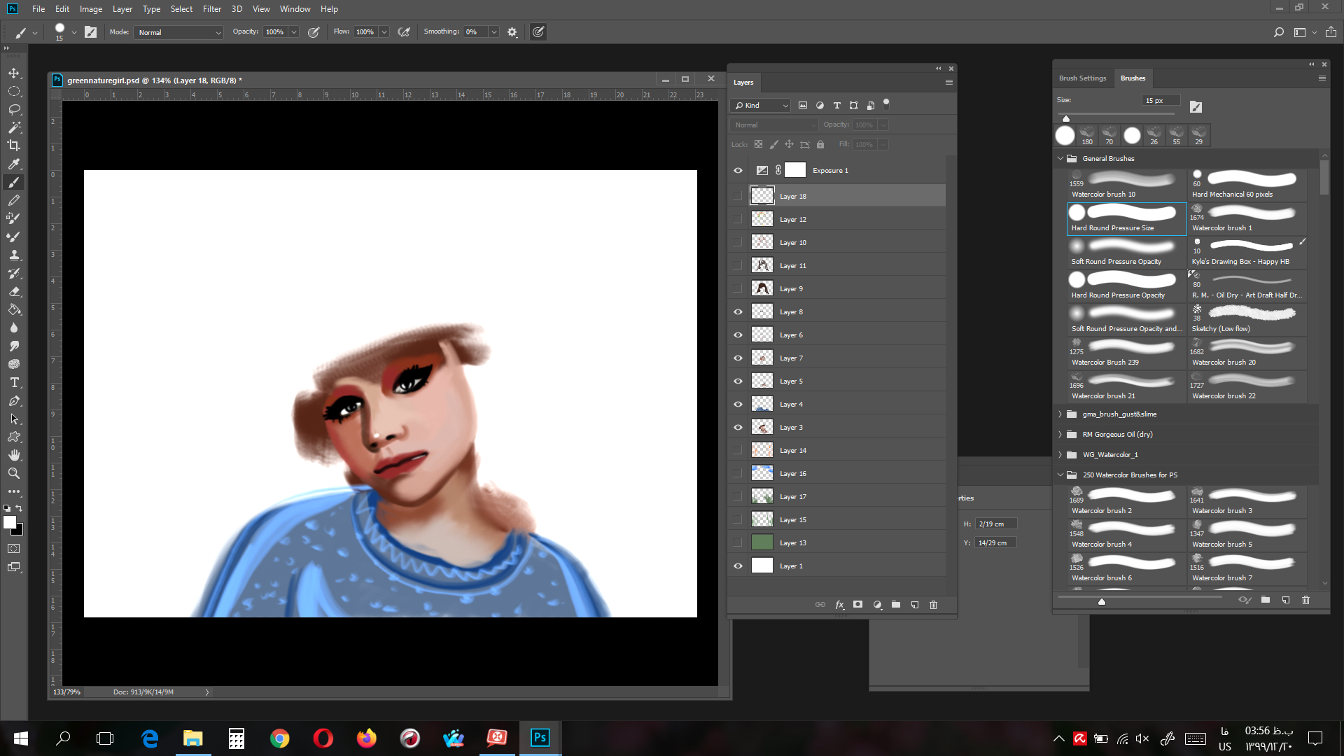Image resolution: width=1344 pixels, height=756 pixels.
Task: Collapse the General Brushes folder
Action: (x=1060, y=158)
